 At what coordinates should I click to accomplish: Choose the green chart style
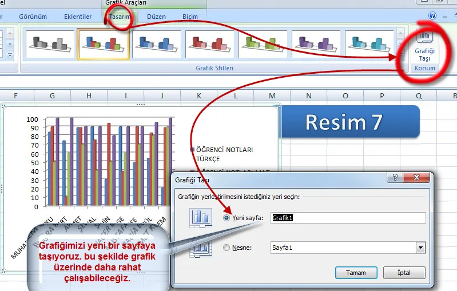tap(263, 44)
